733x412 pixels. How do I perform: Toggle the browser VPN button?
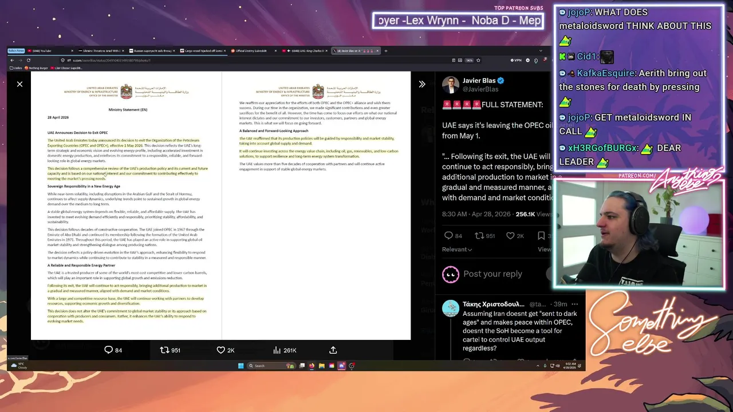[515, 60]
